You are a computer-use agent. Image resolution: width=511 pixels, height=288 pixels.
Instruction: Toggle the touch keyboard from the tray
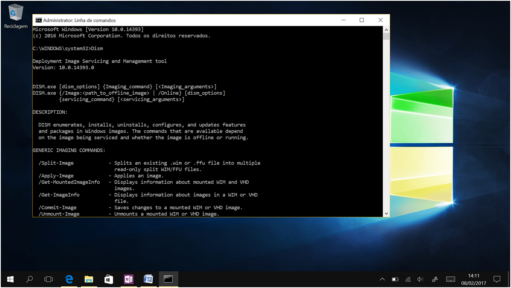click(451, 279)
